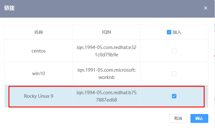Click the win10 microsoft:worknb IQN value

point(107,74)
